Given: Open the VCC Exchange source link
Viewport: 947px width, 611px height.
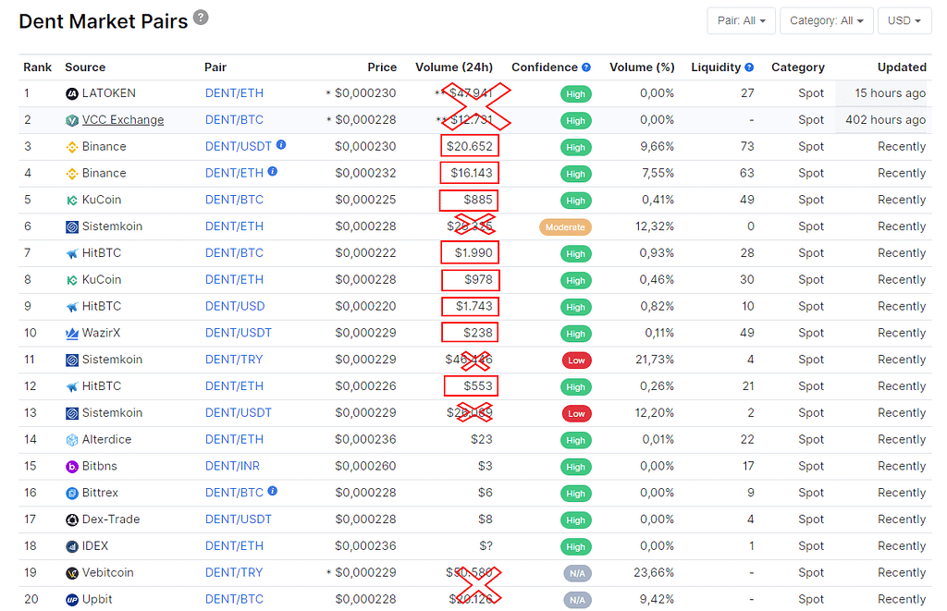Looking at the screenshot, I should point(123,120).
